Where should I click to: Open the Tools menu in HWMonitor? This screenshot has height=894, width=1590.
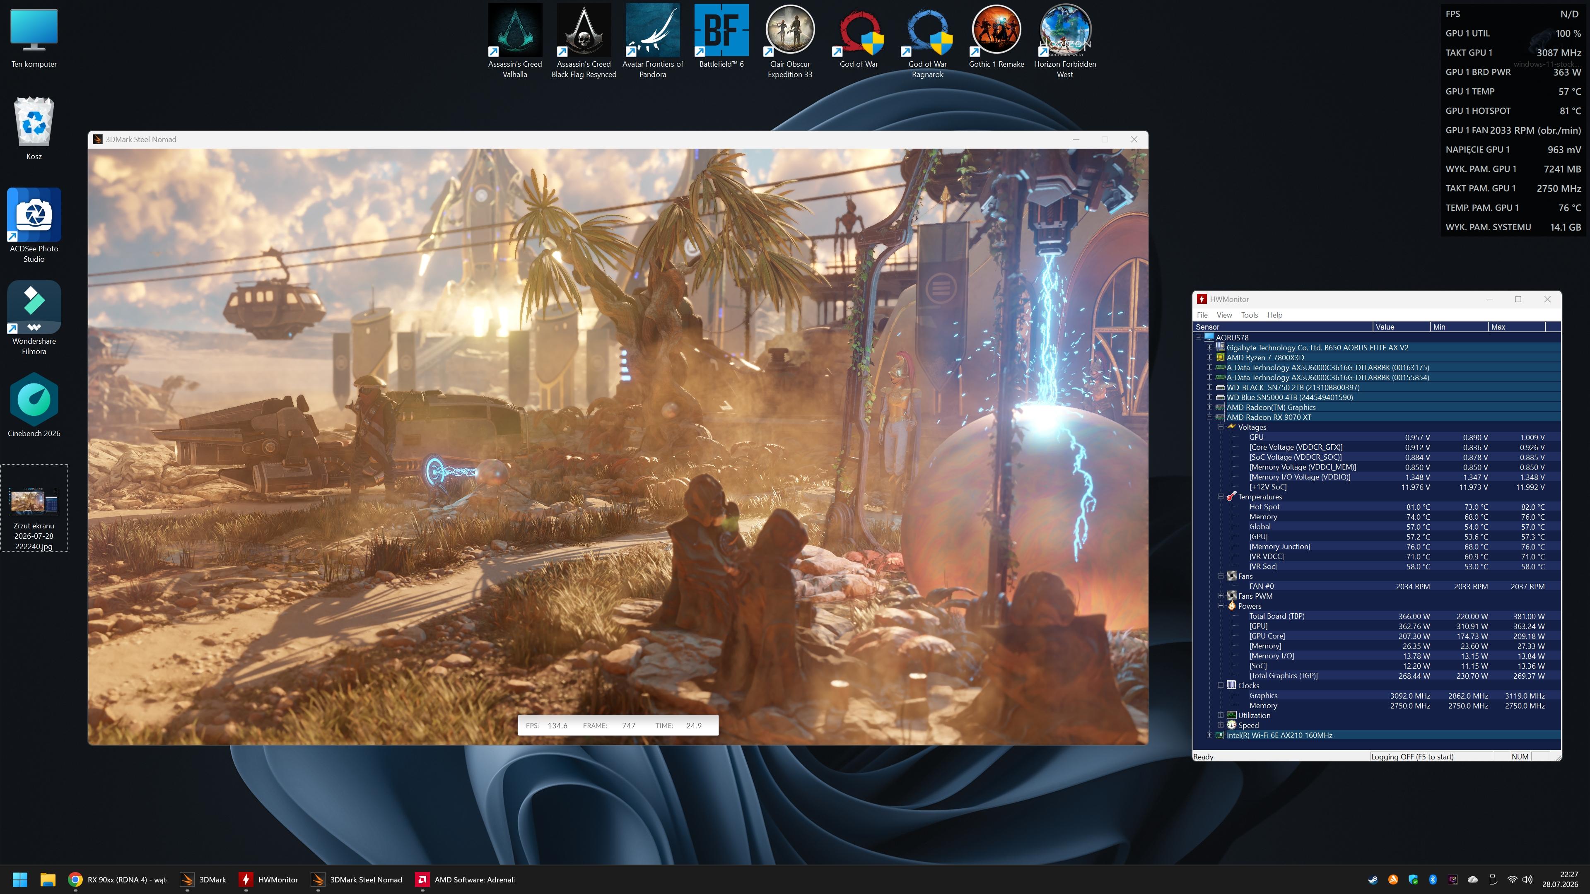(x=1249, y=315)
